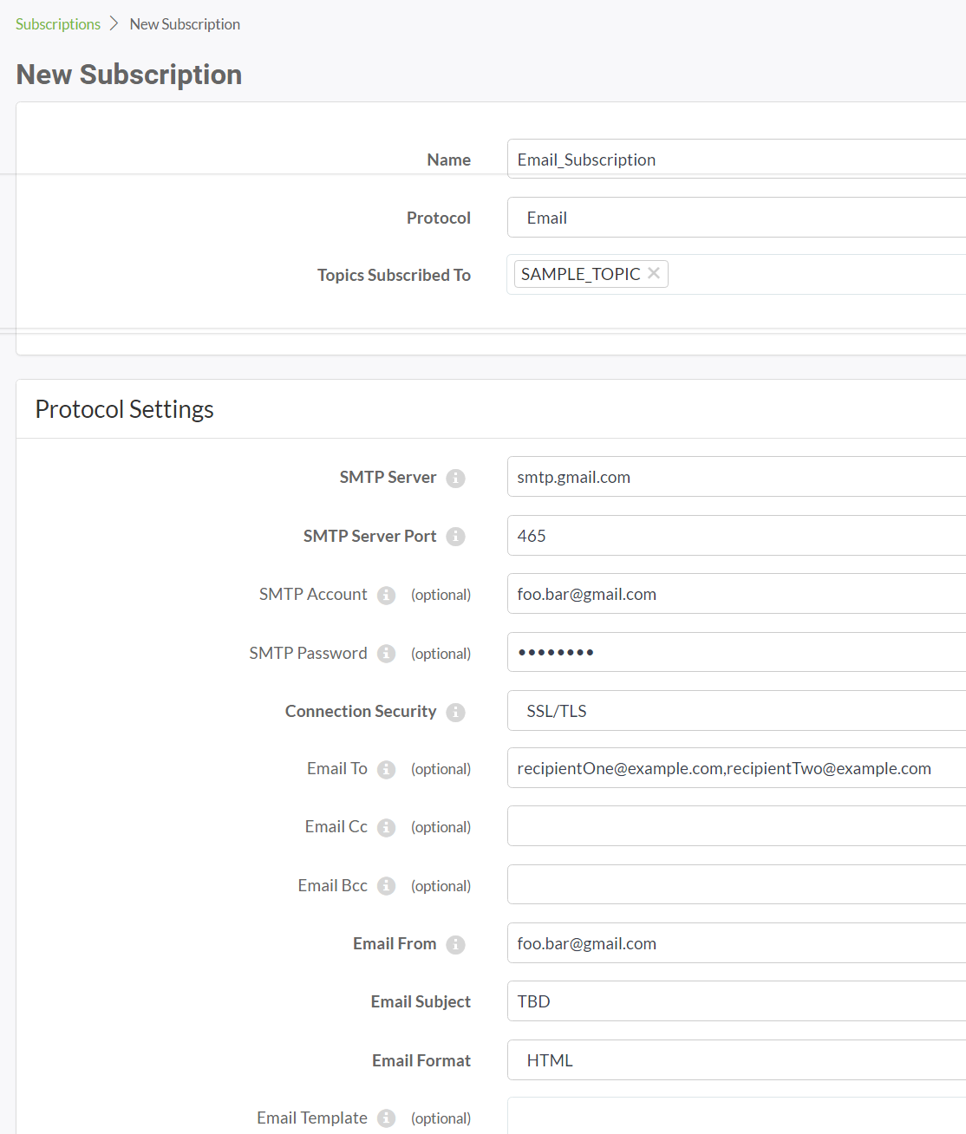Remove the SAMPLE_TOPIC tag
This screenshot has height=1134, width=966.
coord(654,273)
